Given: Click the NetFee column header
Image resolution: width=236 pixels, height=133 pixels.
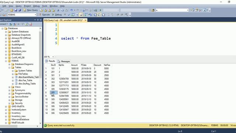Looking at the screenshot, I should coord(107,65).
